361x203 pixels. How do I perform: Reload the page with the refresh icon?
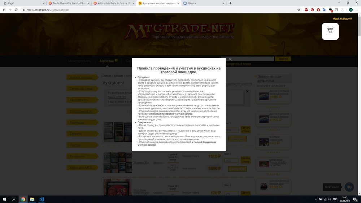tap(16, 10)
